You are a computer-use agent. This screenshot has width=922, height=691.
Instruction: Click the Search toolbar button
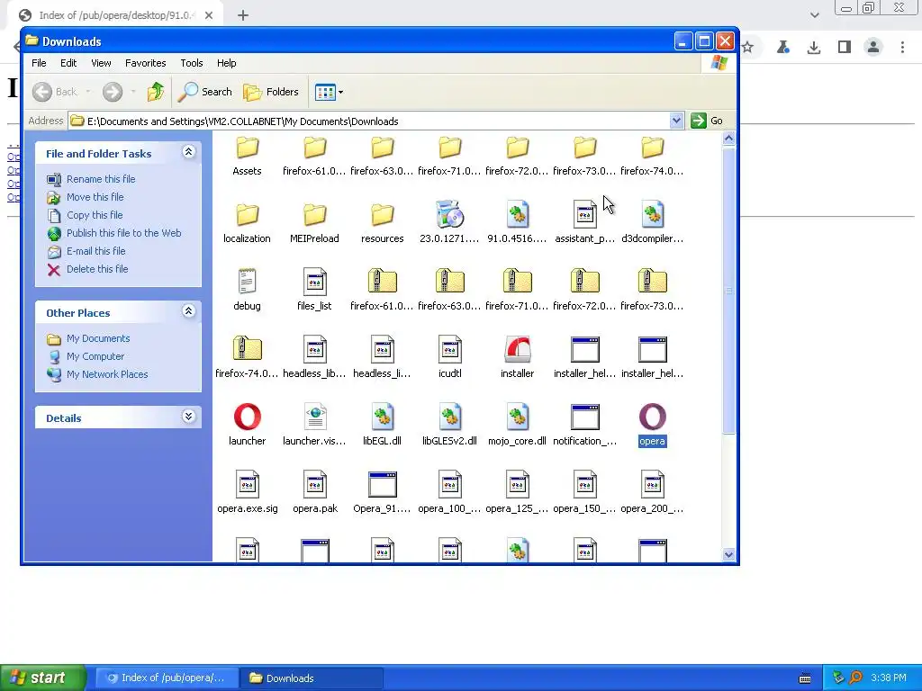tap(205, 92)
